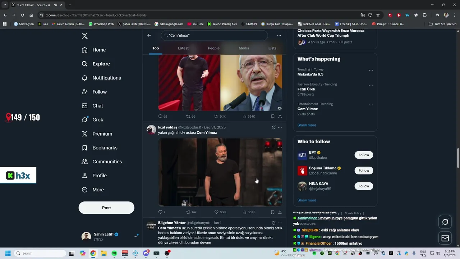Open Chelsea Parts Ways with Enzo Maresca story

[331, 33]
